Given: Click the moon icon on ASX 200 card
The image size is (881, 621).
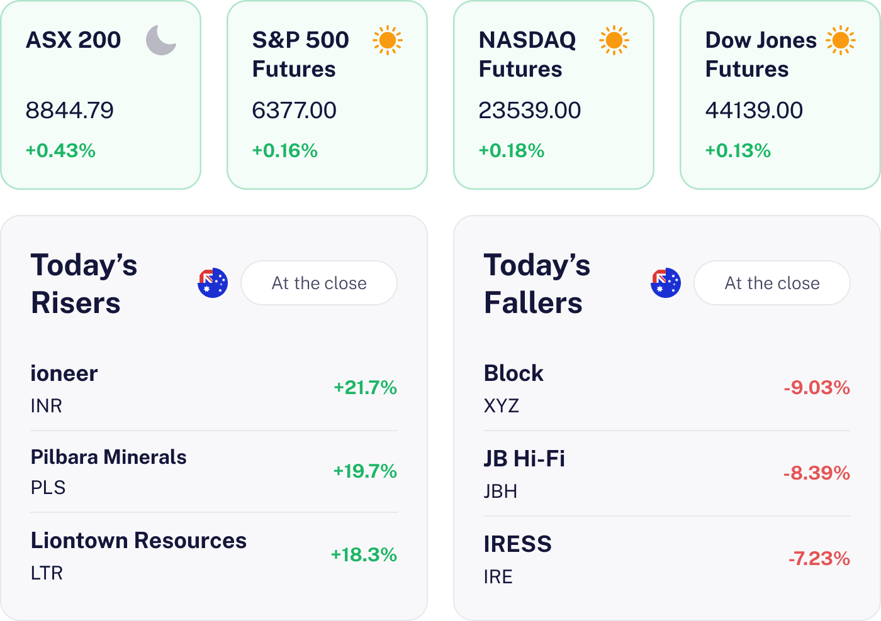Looking at the screenshot, I should [161, 40].
